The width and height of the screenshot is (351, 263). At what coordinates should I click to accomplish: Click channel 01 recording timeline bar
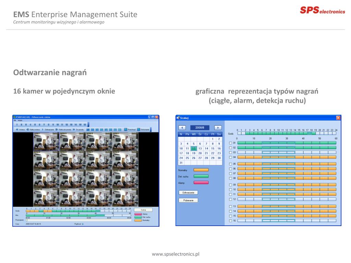pos(287,143)
